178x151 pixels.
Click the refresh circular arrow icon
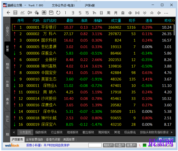tap(58, 13)
